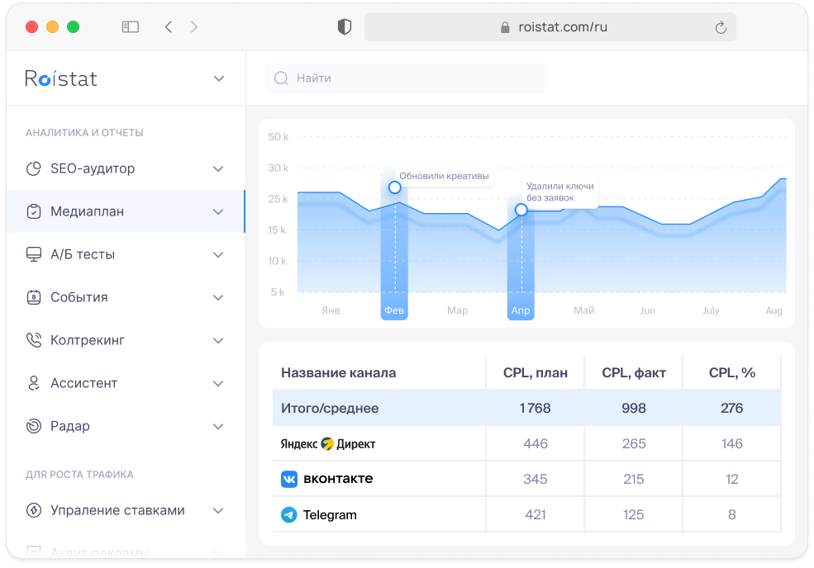Open the Медиаплан menu item
Image resolution: width=814 pixels, height=568 pixels.
(x=88, y=211)
